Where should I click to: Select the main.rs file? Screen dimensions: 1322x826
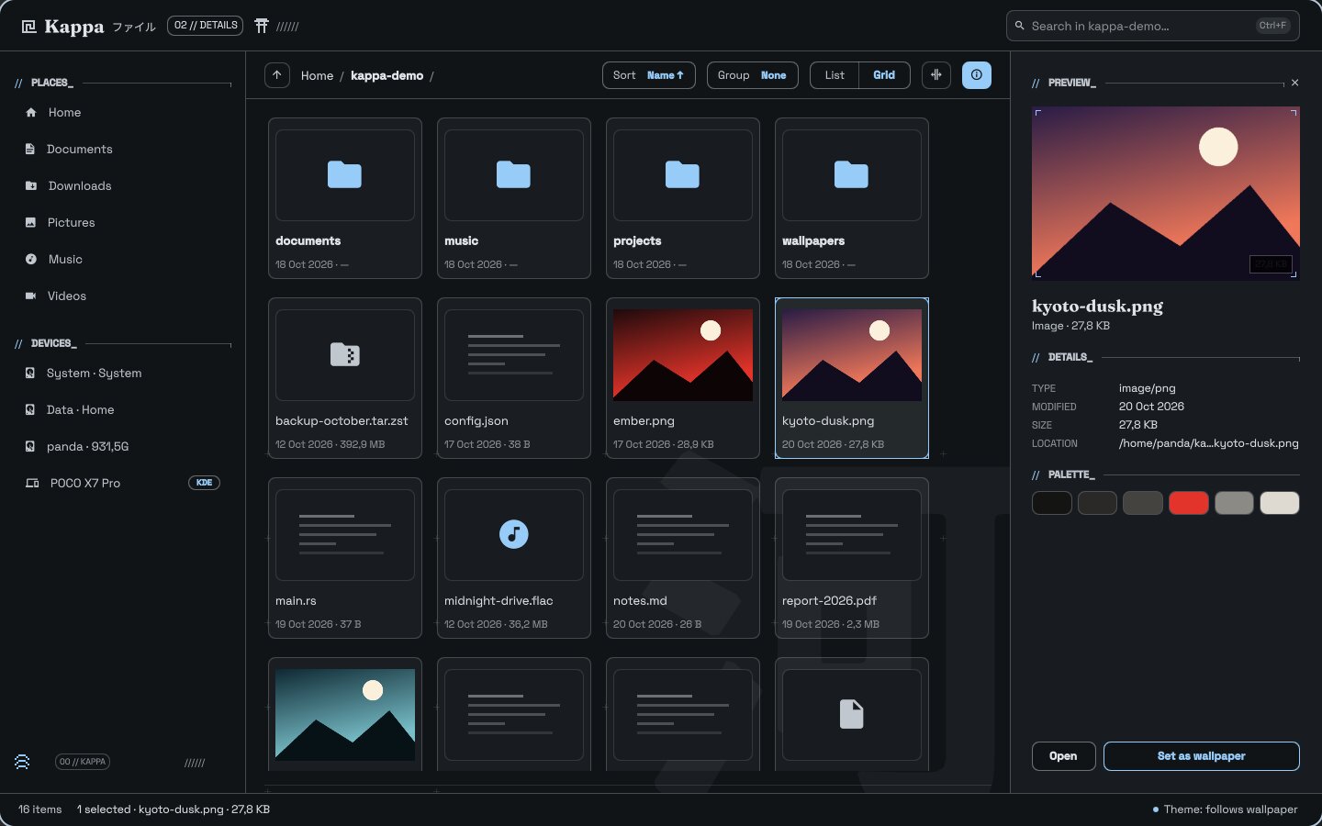[345, 558]
